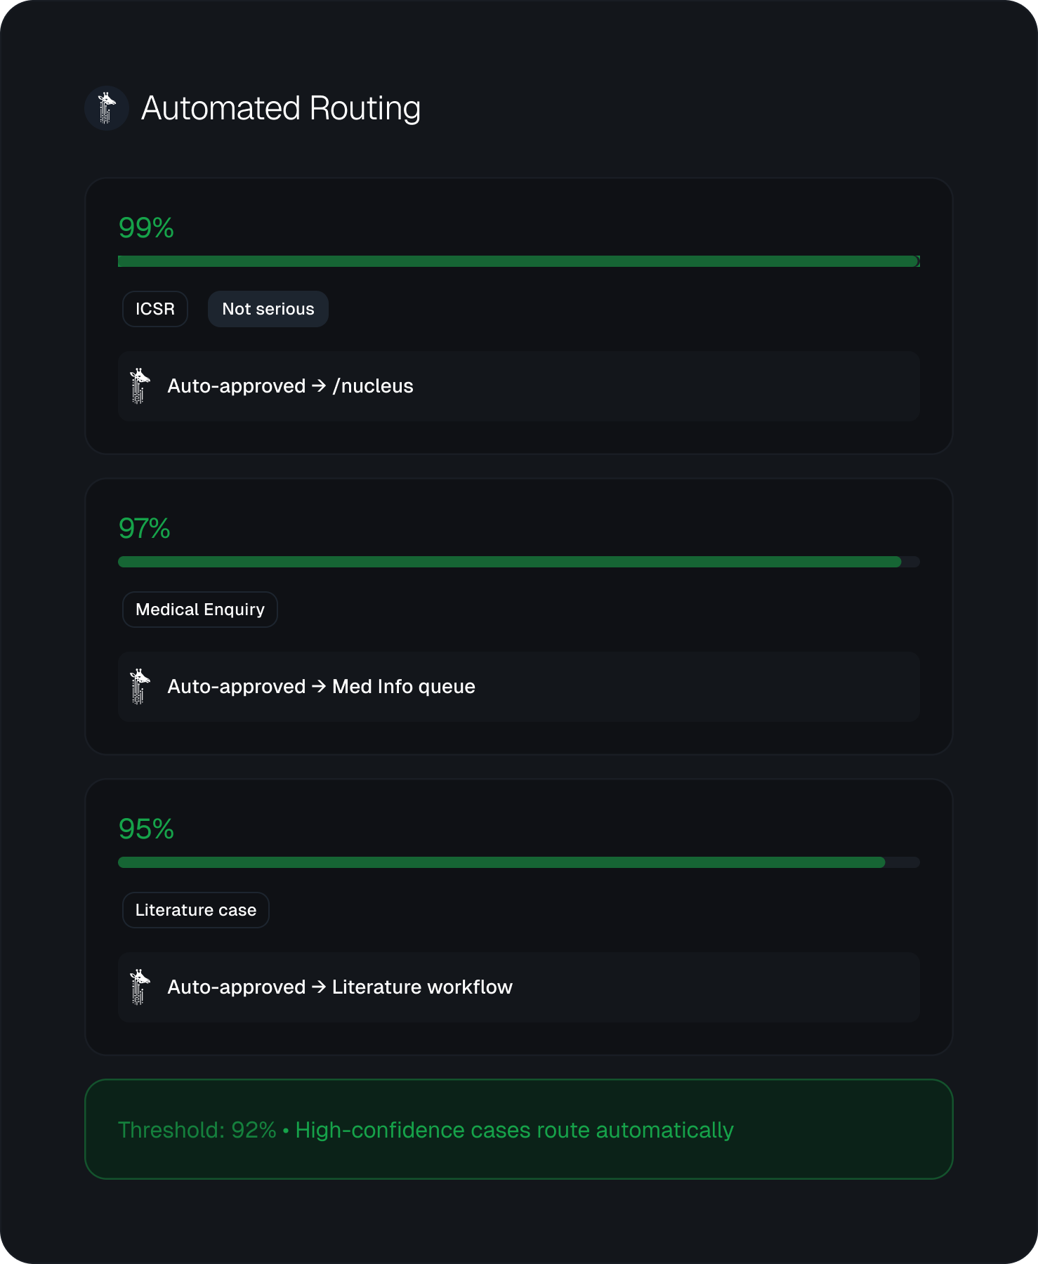Click the 99% confidence value
The width and height of the screenshot is (1038, 1264).
(146, 228)
